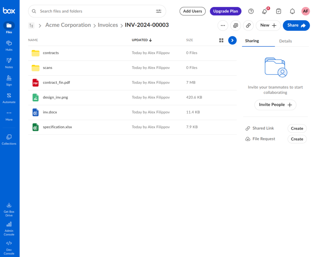Screen dimensions: 317x257
Task: Open Hubs in the sidebar
Action: pos(9,46)
